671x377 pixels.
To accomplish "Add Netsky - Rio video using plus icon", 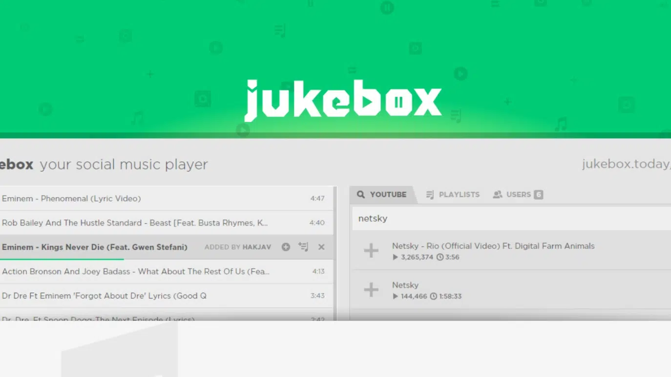I will tap(371, 251).
